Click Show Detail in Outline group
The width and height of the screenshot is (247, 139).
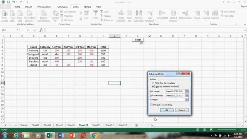tap(228, 12)
